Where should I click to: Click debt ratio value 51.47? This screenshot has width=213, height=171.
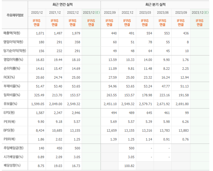click(40, 86)
